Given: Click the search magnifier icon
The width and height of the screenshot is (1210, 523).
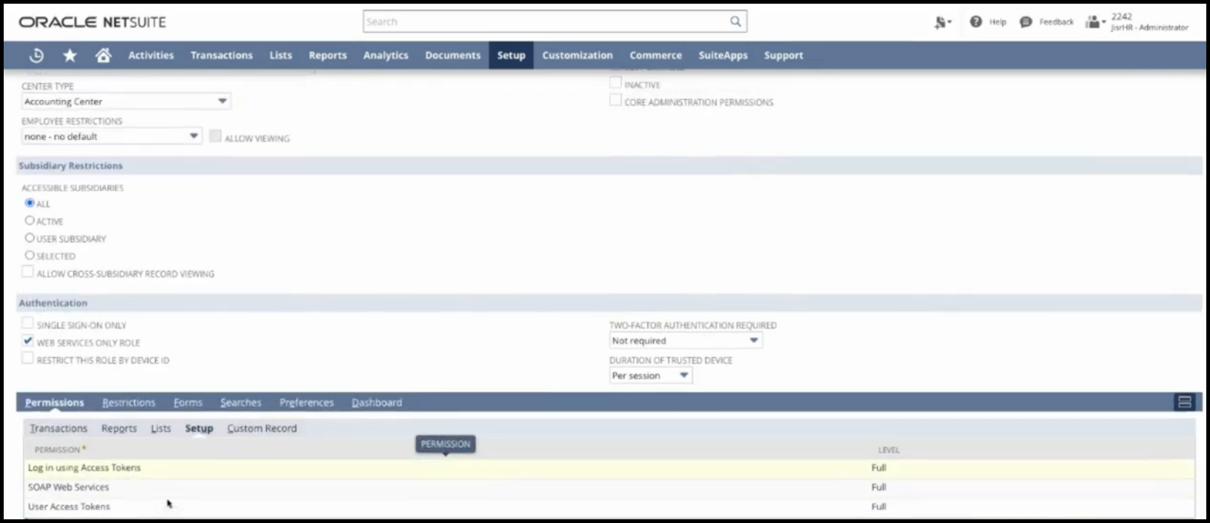Looking at the screenshot, I should pyautogui.click(x=735, y=21).
